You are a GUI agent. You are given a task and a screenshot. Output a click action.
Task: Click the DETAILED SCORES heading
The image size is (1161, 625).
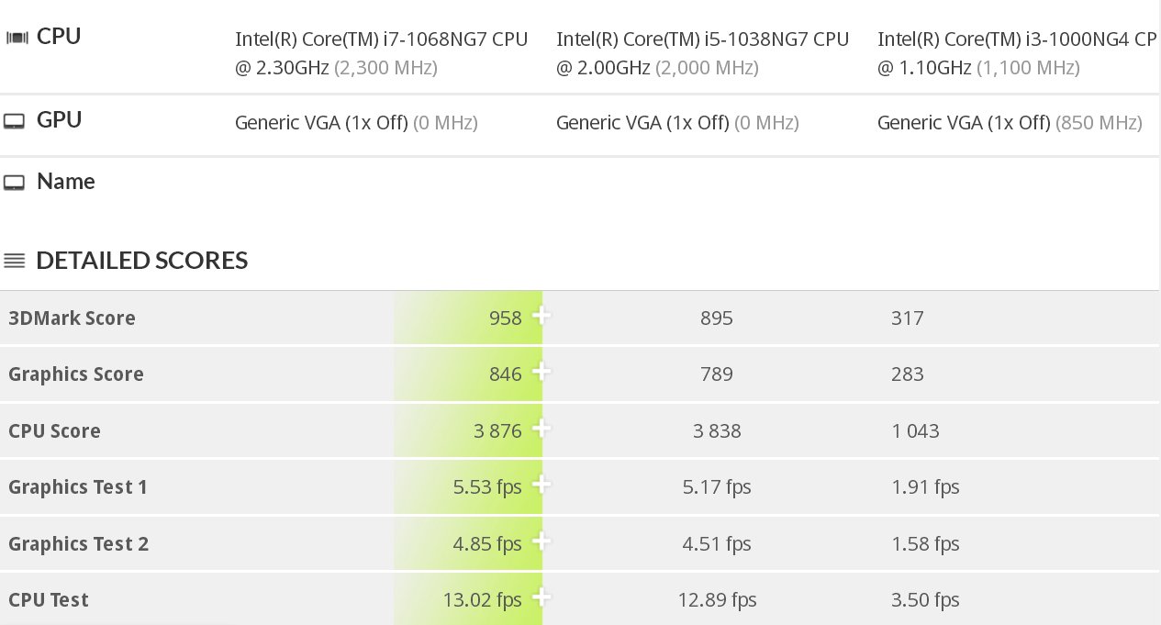pos(141,261)
